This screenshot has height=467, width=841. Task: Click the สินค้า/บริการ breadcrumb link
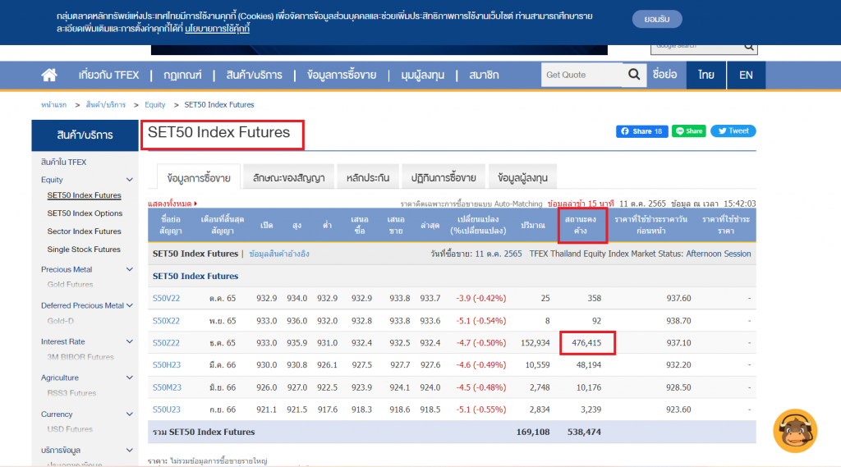106,104
